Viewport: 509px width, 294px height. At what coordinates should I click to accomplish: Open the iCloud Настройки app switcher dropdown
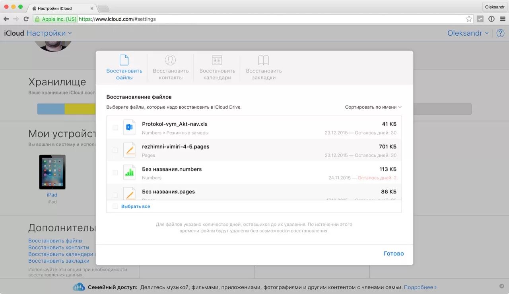[x=49, y=33]
